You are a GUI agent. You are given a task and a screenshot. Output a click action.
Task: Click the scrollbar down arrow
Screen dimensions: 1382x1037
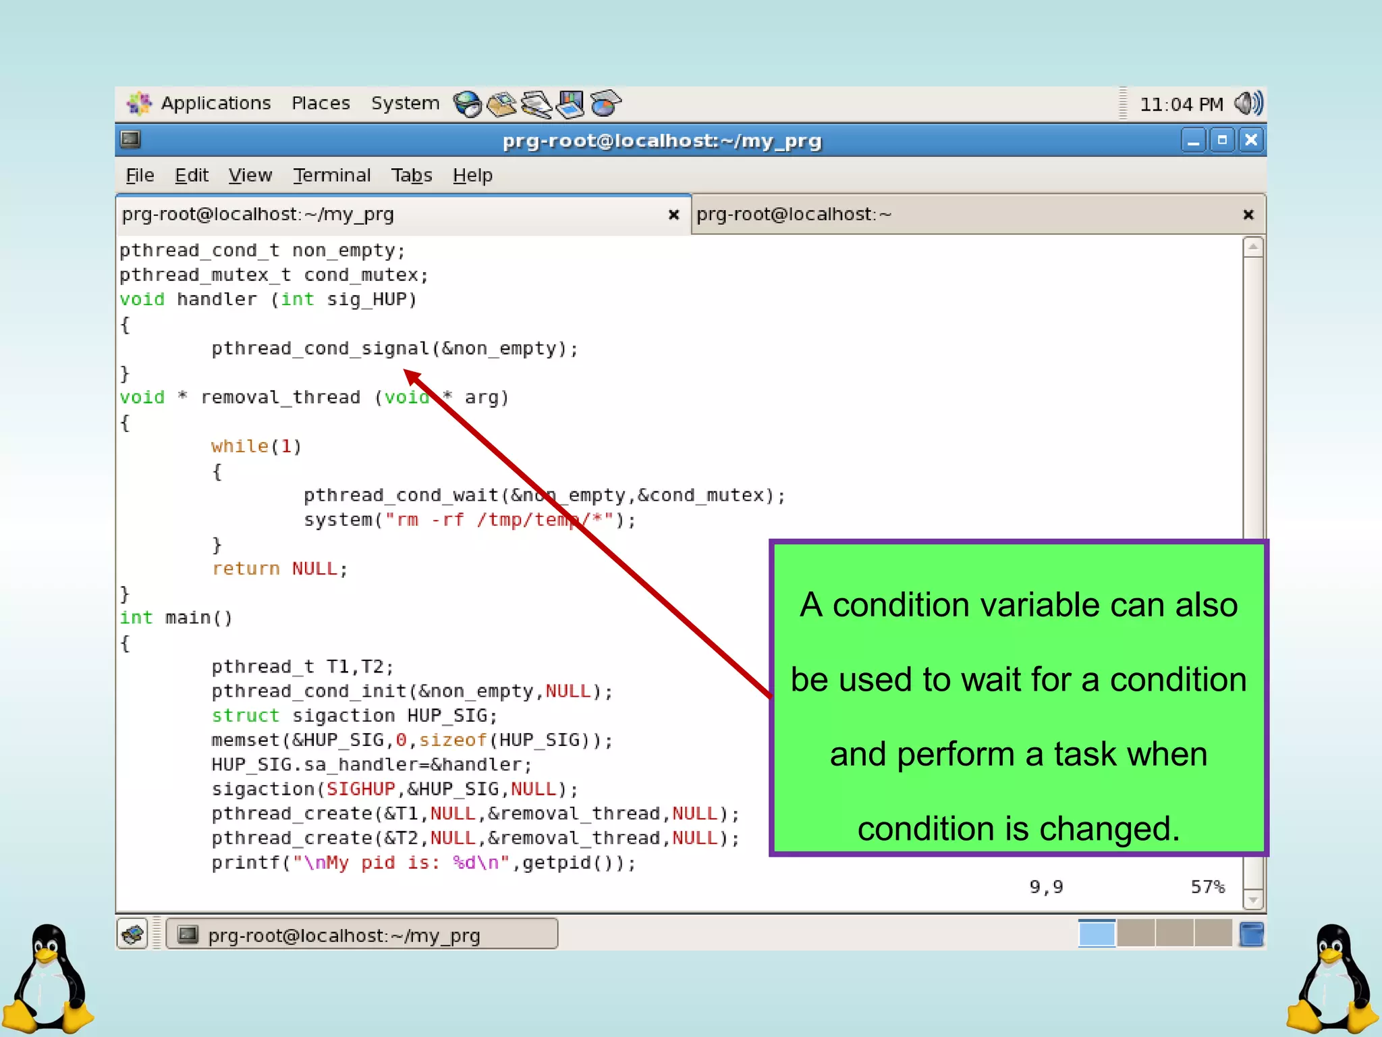click(1253, 899)
